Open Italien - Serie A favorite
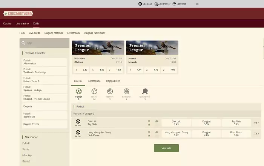The width and height of the screenshot is (264, 166). [45, 80]
